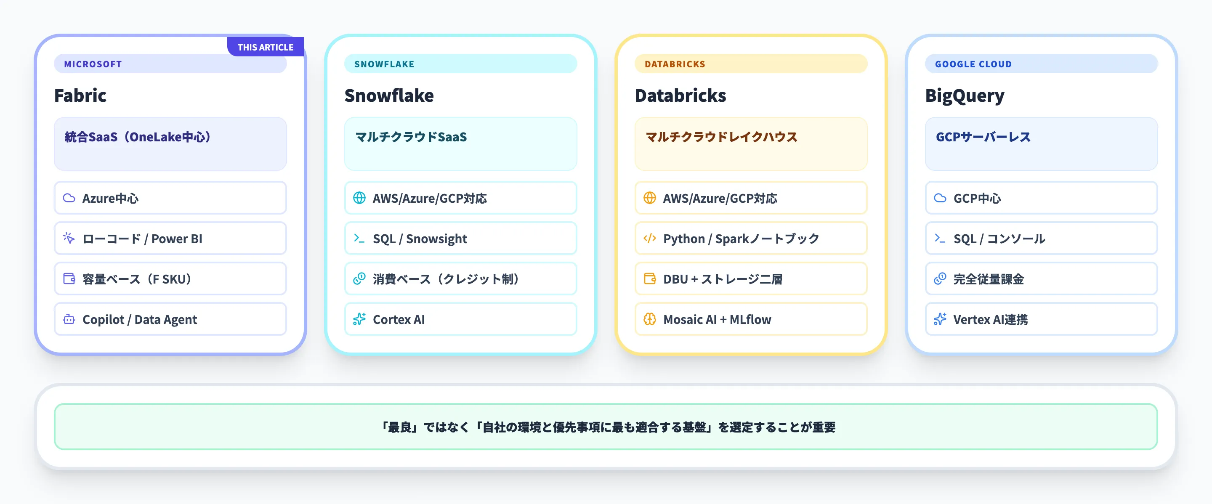Select the wallet icon next to 容量ベース（F SKU）
This screenshot has height=504, width=1212.
pos(69,279)
